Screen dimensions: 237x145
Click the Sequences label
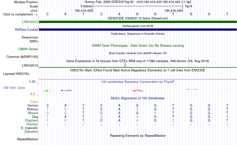coord(30,37)
